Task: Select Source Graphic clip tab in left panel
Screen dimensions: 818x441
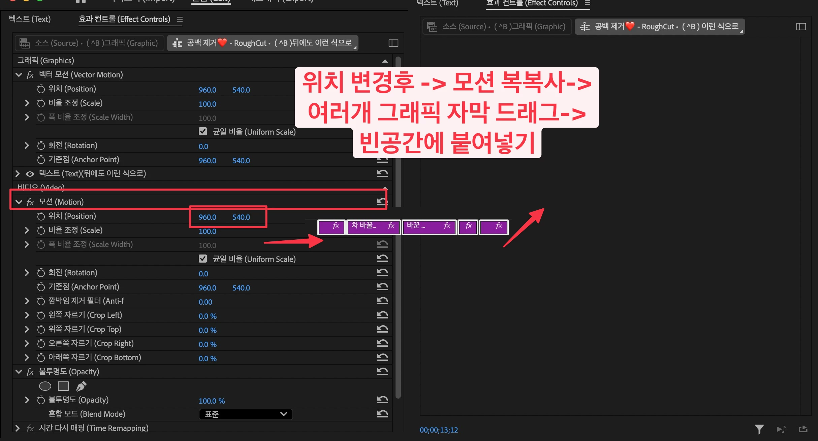Action: pyautogui.click(x=90, y=43)
